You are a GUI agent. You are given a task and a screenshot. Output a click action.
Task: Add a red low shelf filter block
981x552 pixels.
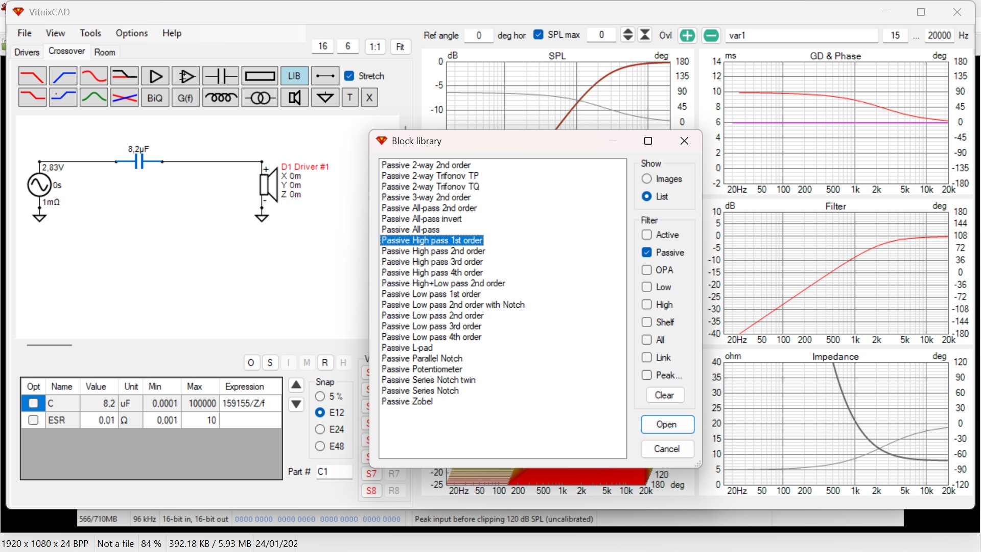(32, 97)
